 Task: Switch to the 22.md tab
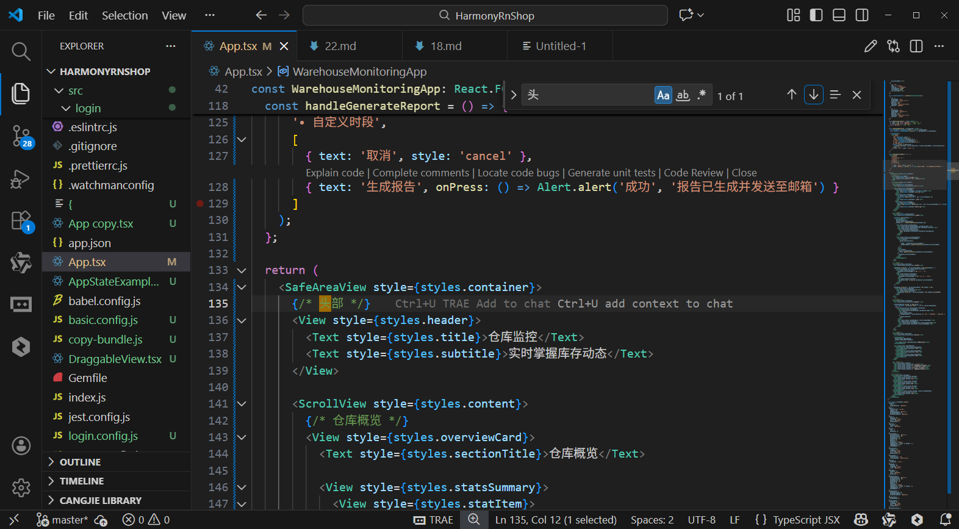(350, 46)
